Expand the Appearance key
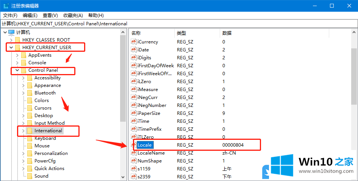The width and height of the screenshot is (358, 181). (x=23, y=85)
